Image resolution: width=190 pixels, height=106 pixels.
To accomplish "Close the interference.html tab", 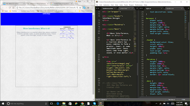I will point(115,9).
